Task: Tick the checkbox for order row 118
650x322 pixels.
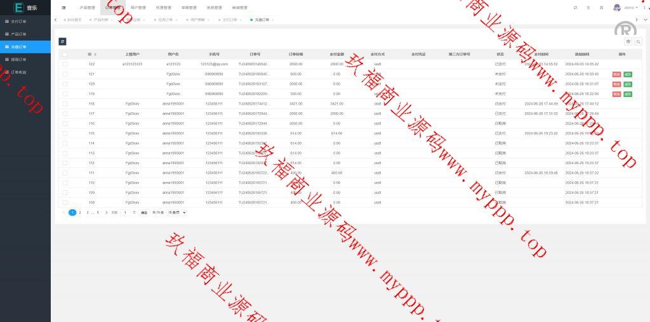Action: pos(65,103)
